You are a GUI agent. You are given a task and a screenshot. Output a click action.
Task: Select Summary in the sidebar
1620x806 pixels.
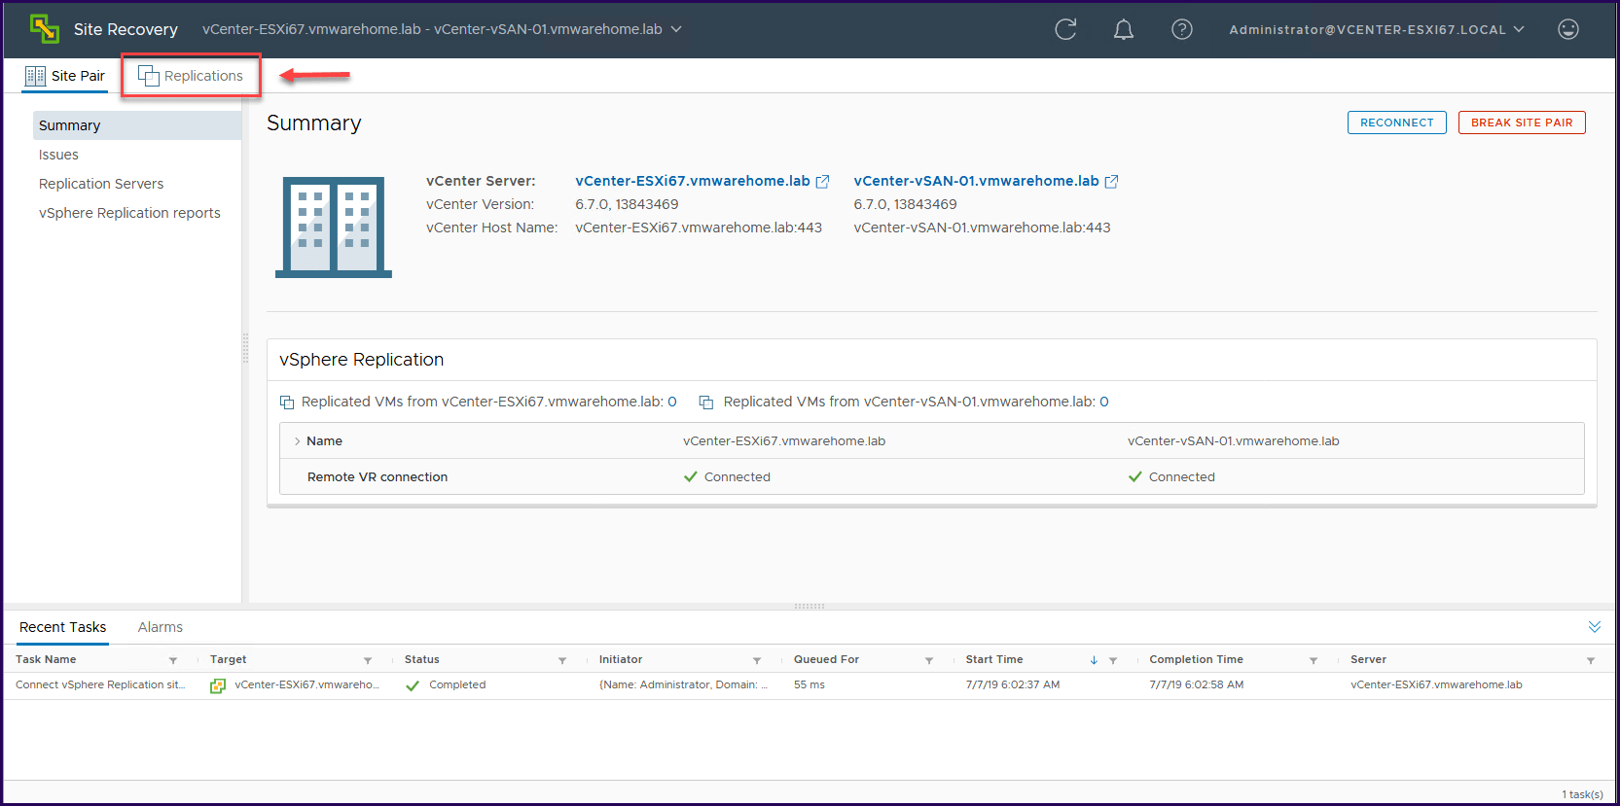click(x=137, y=125)
